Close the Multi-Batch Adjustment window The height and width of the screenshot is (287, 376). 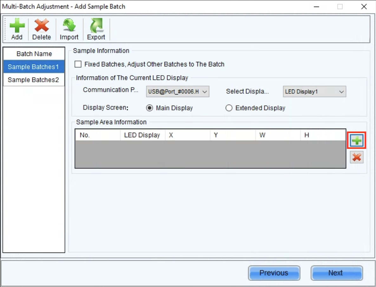pyautogui.click(x=364, y=7)
